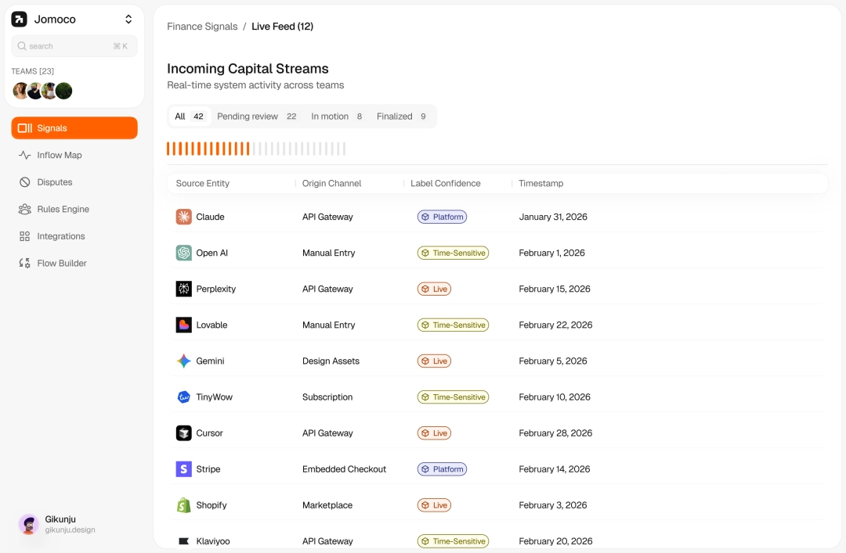Click the 'Subscription' channel cell
Screen dimensions: 846x553
327,397
